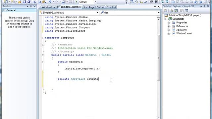Viewport: 212px width, 119px height.
Task: Close the Toolbox panel
Action: [34, 6]
